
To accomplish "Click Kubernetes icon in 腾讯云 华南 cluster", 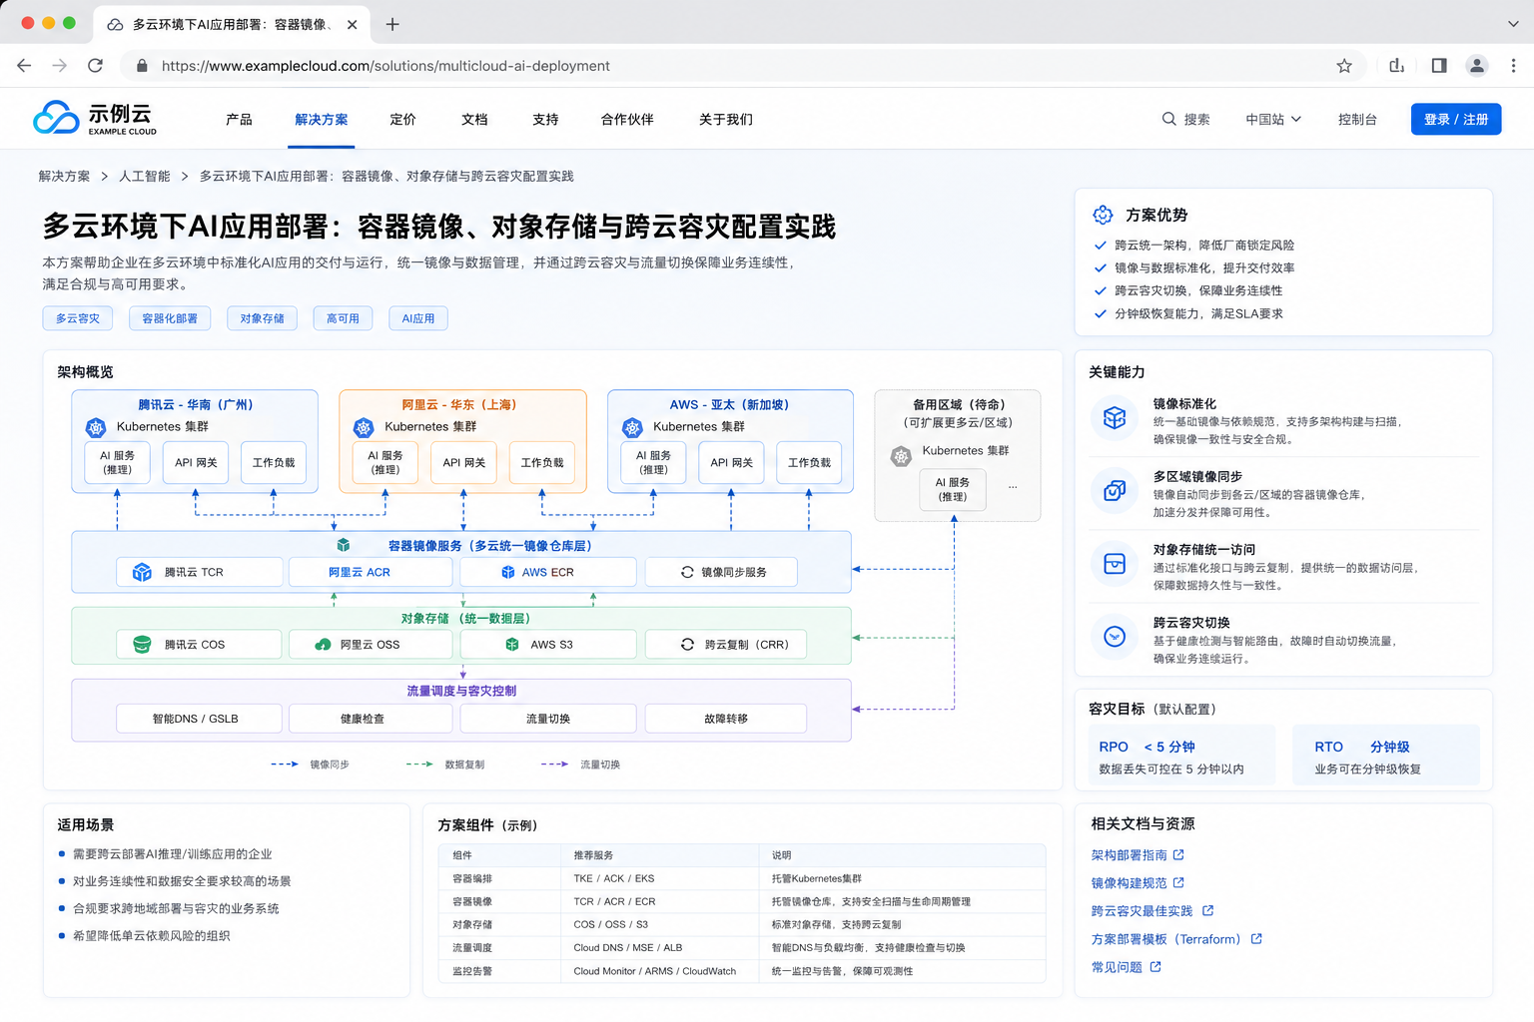I will tap(96, 427).
